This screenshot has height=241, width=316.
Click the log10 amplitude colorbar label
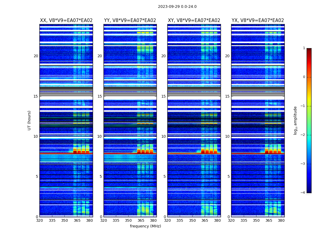(295, 120)
